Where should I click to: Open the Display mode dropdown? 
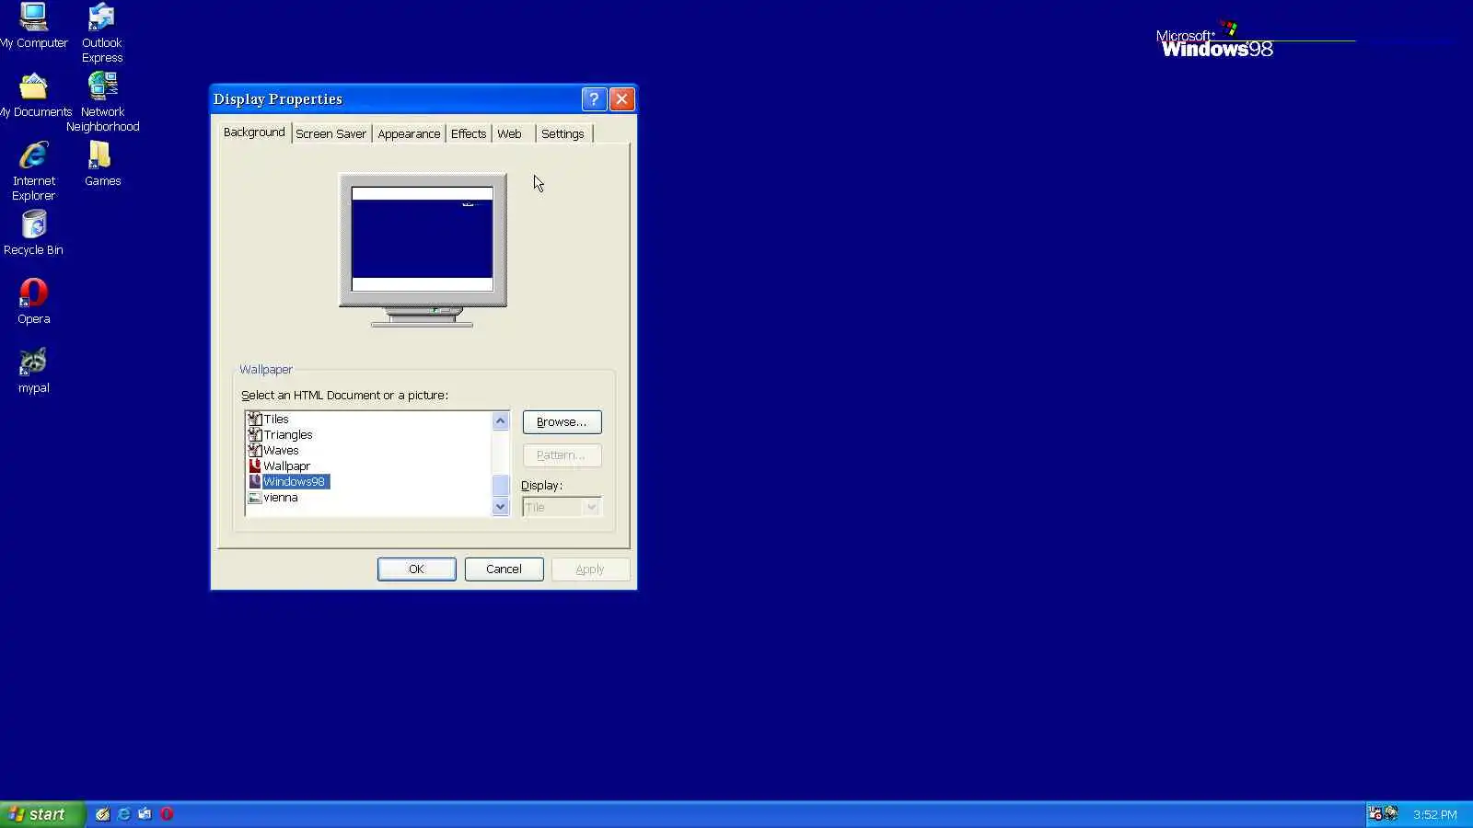coord(562,507)
